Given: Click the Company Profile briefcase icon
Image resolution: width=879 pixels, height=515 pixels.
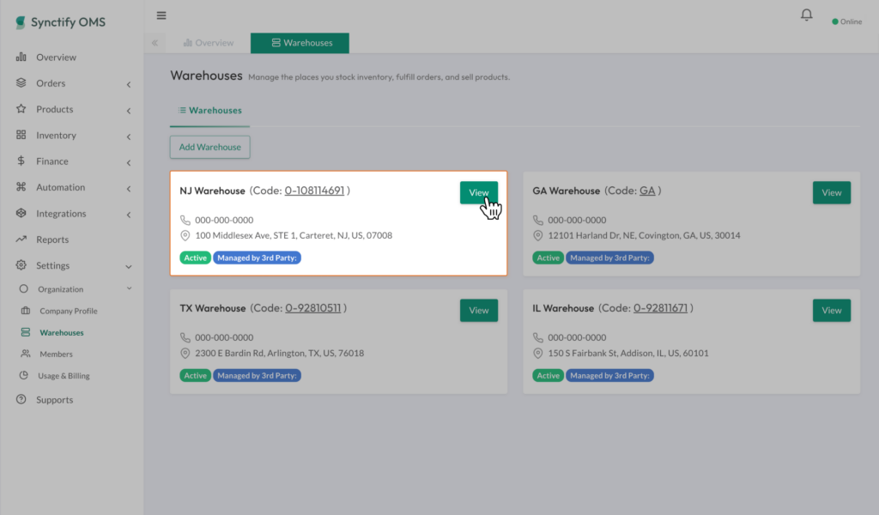Looking at the screenshot, I should pos(26,311).
